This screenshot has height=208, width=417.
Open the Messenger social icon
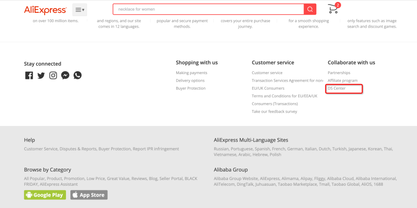(x=65, y=76)
